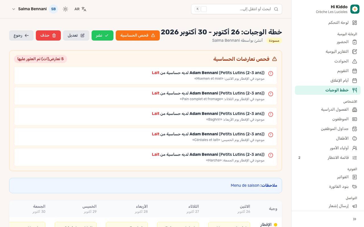Image resolution: width=364 pixels, height=227 pixels.
Task: Click the Hi Kiddo logo icon
Action: coord(355,9)
